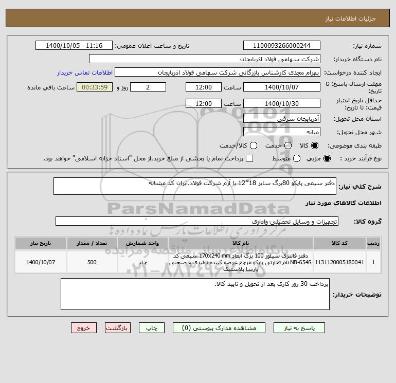
Task: Click the general description شرح کلی نیاز textbox
Action: coord(195,186)
